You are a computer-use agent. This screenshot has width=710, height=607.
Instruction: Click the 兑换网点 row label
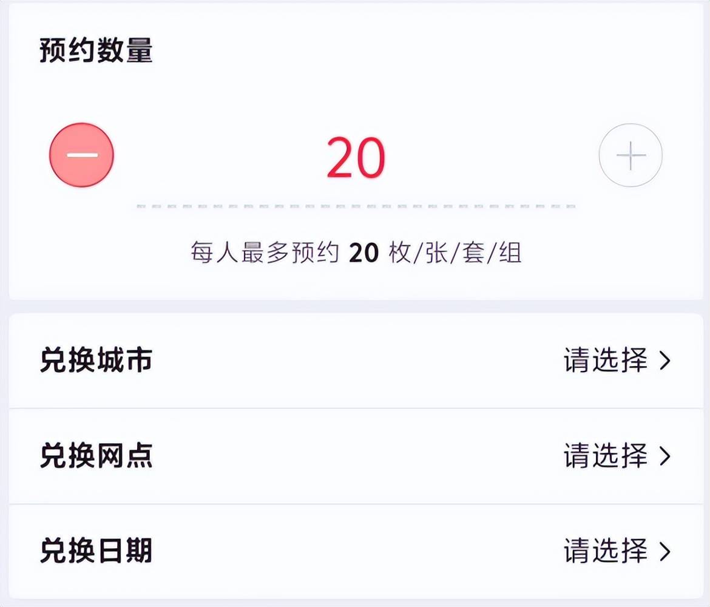[96, 456]
